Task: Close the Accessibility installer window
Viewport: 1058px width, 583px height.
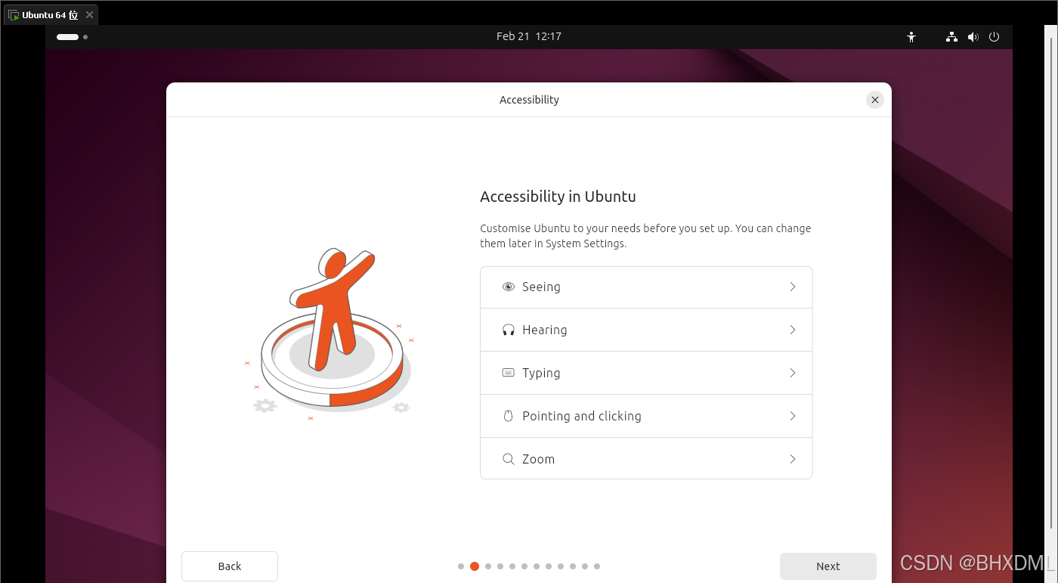Action: pyautogui.click(x=875, y=100)
